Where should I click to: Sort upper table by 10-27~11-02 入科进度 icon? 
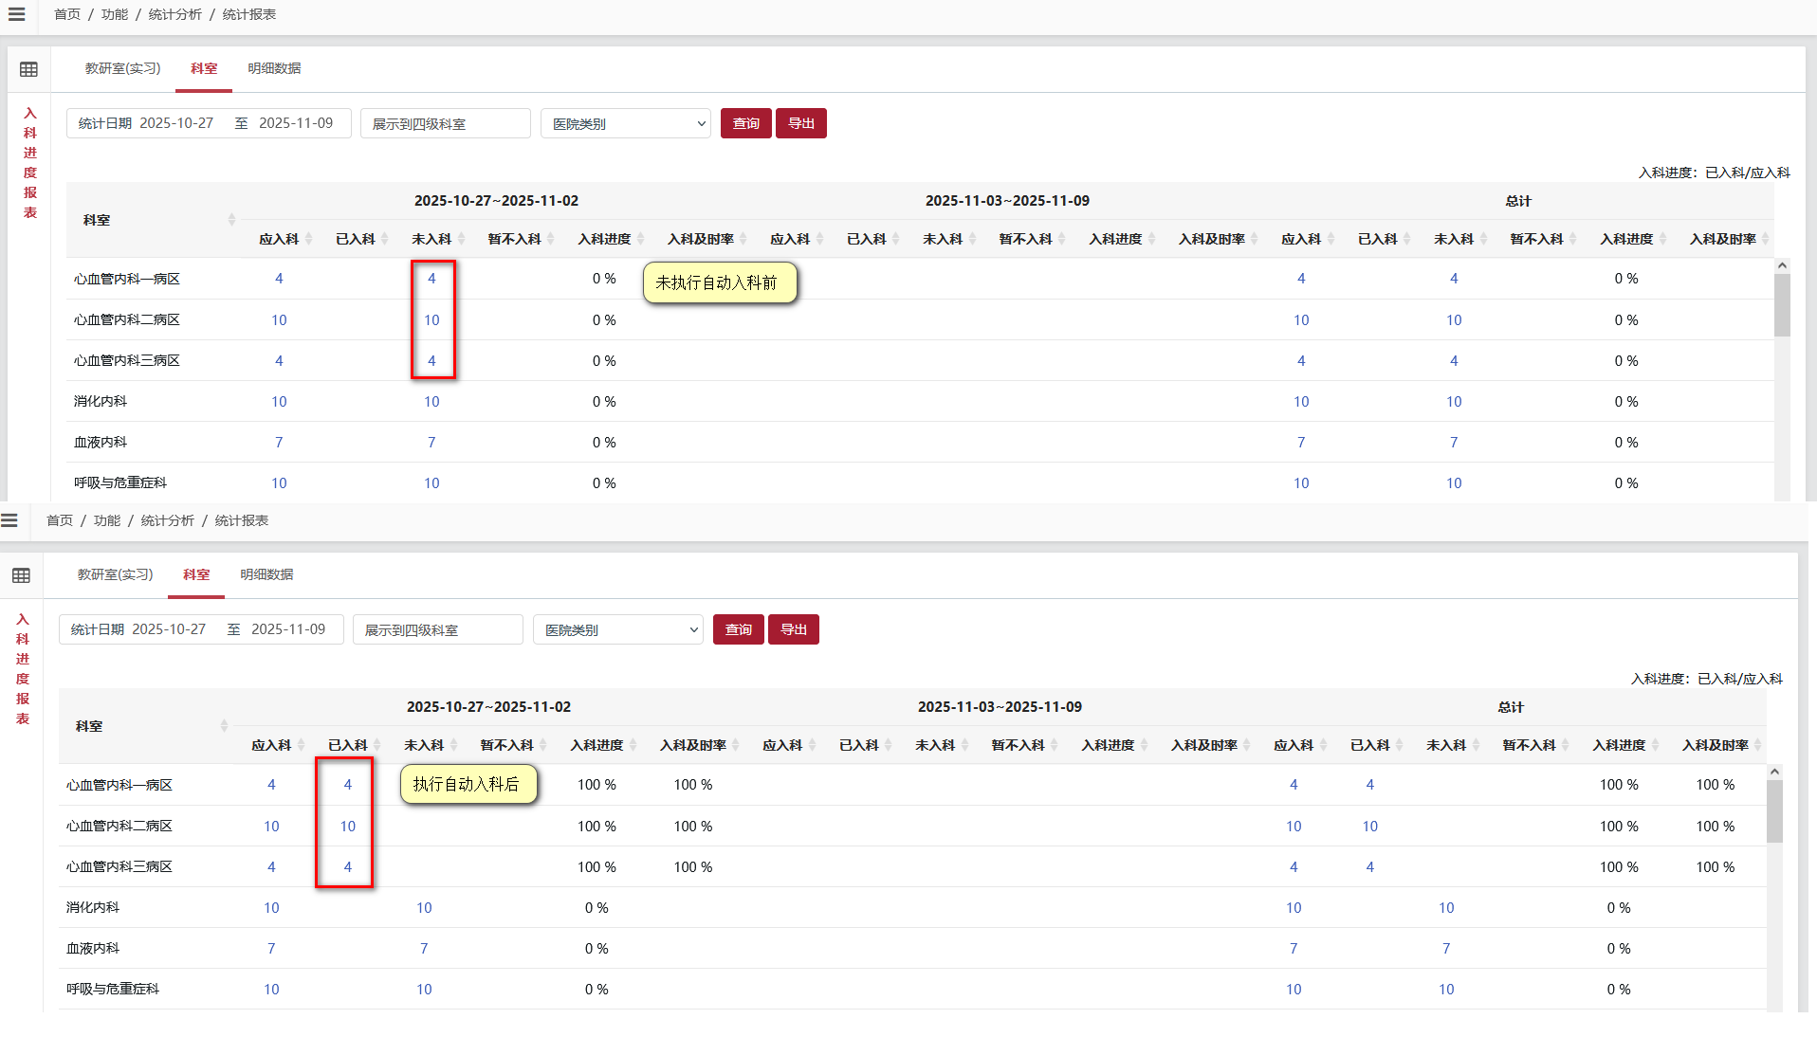[x=640, y=239]
